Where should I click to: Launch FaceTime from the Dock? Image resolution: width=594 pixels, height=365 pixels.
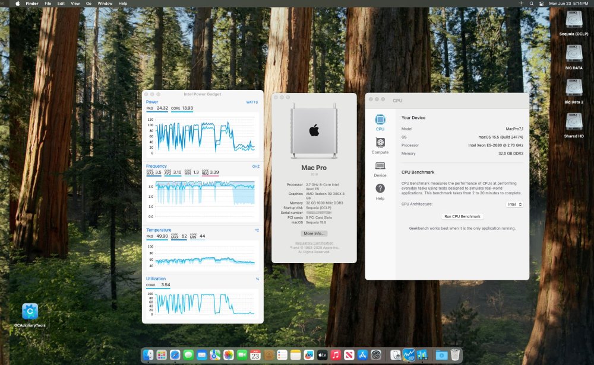pos(242,355)
